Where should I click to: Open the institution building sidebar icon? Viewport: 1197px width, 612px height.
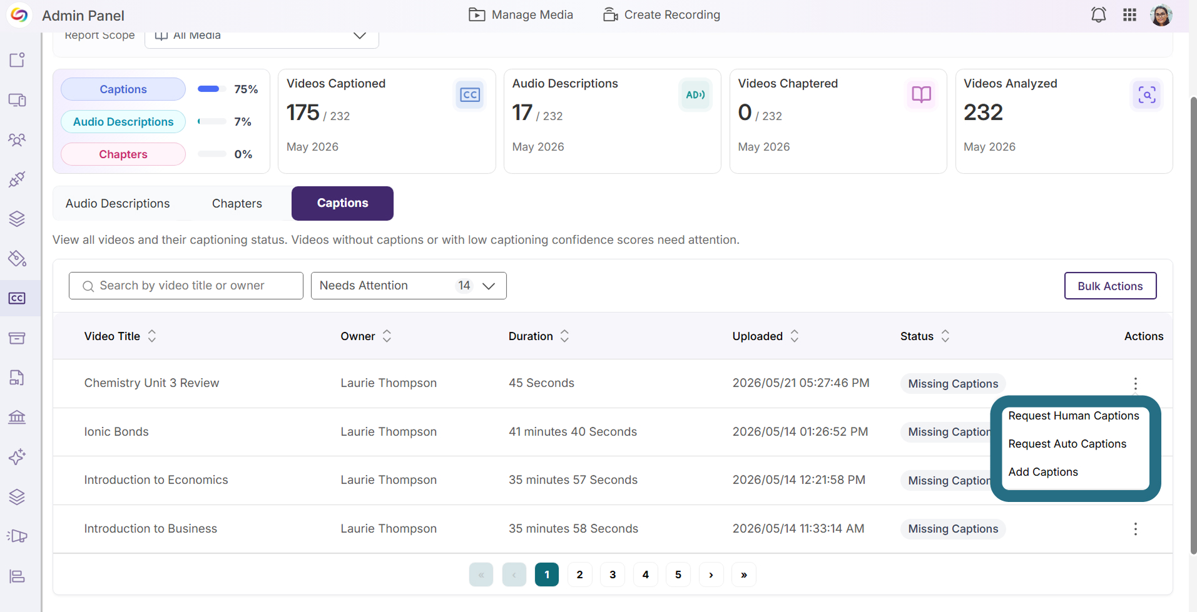17,417
